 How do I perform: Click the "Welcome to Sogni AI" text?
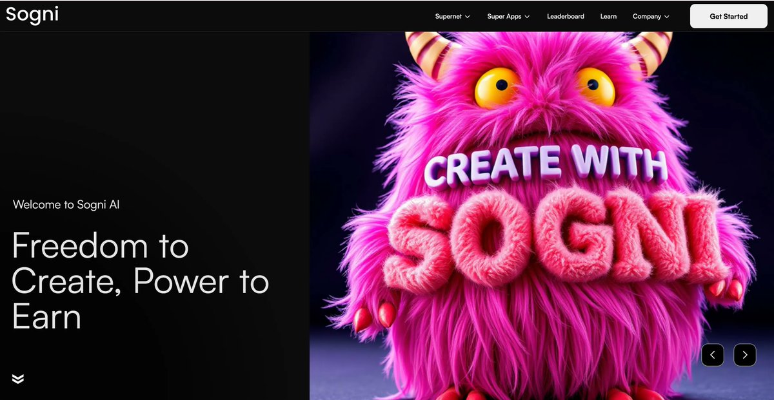(66, 205)
